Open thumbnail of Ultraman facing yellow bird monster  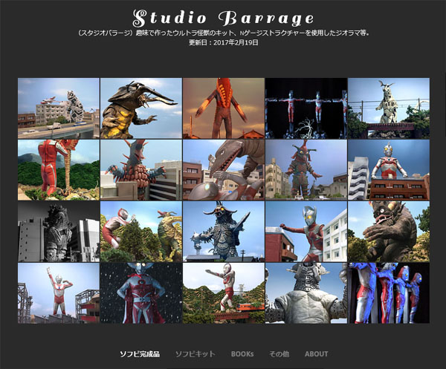(x=141, y=232)
